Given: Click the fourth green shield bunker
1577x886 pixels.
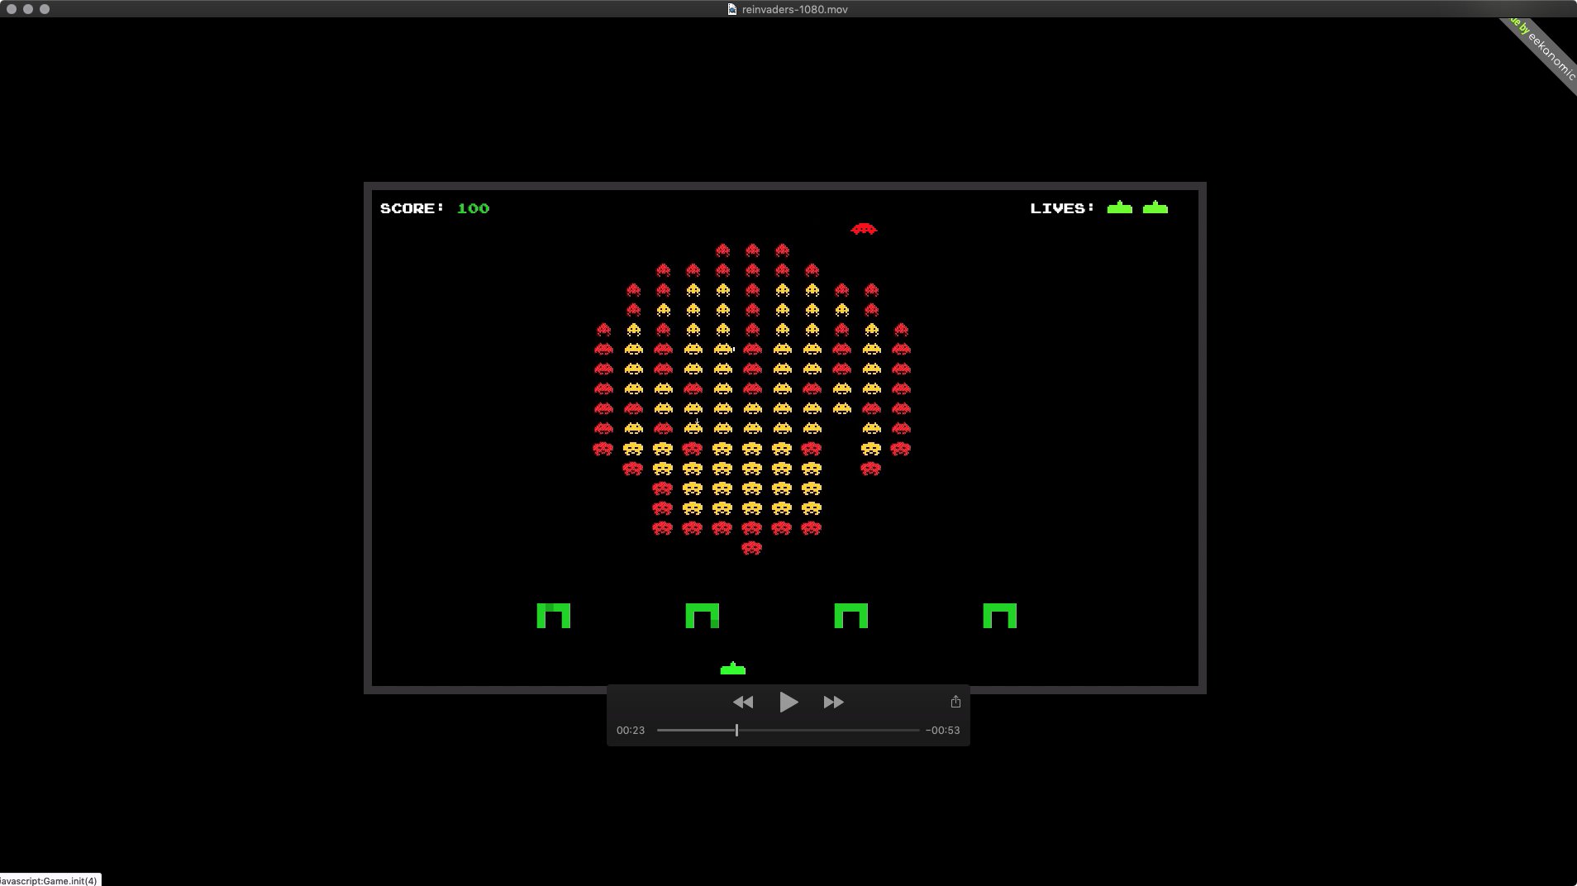Looking at the screenshot, I should [x=1000, y=616].
